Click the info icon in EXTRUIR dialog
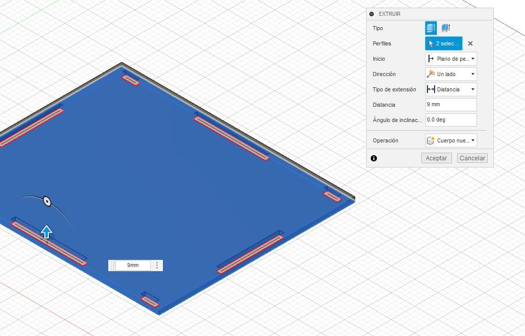 tap(374, 158)
